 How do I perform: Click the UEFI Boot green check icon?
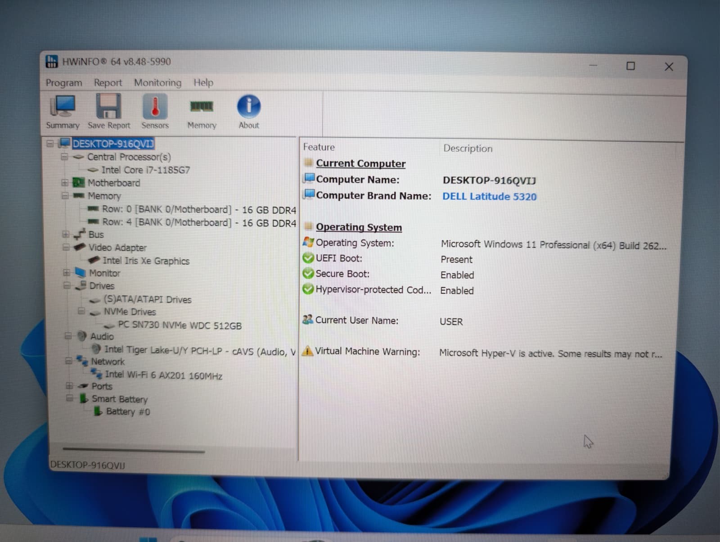click(x=308, y=258)
